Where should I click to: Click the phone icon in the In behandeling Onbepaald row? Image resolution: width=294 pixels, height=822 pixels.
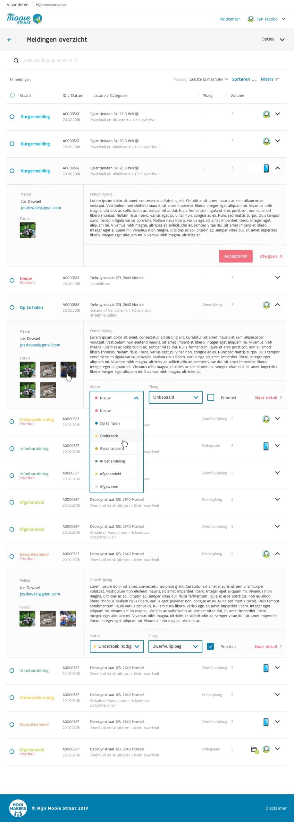tap(266, 446)
